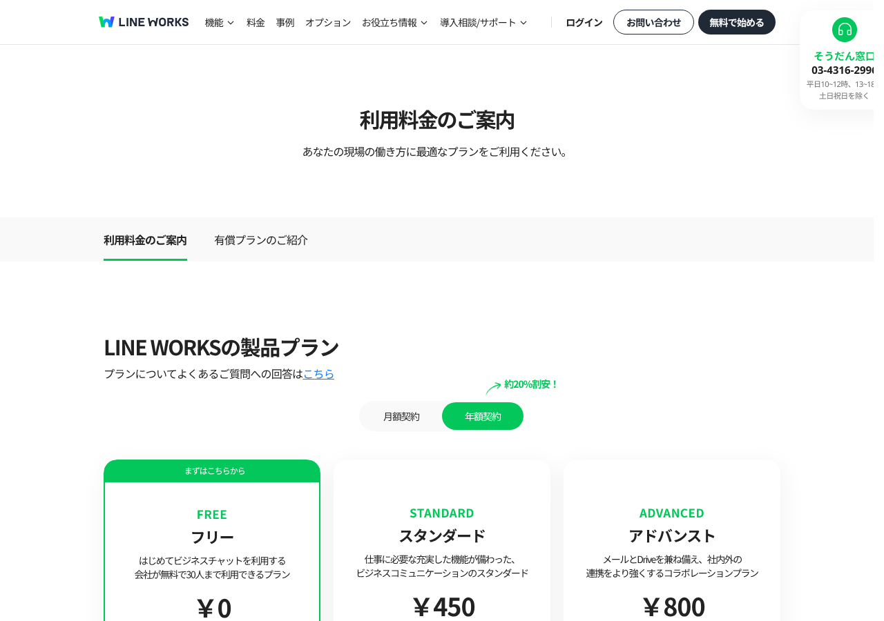Select the 利用料金のご案内 tab

click(145, 240)
